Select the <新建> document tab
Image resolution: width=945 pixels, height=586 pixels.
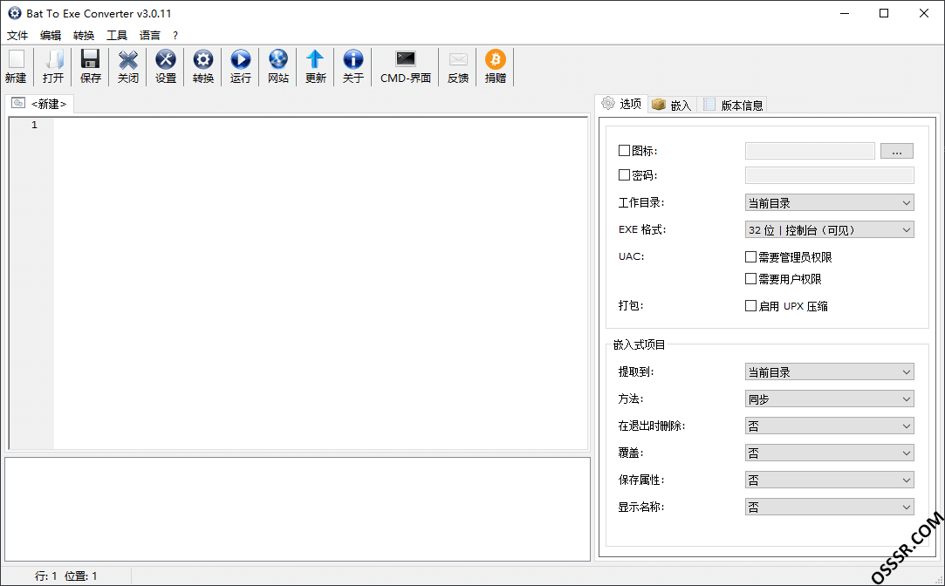(39, 104)
